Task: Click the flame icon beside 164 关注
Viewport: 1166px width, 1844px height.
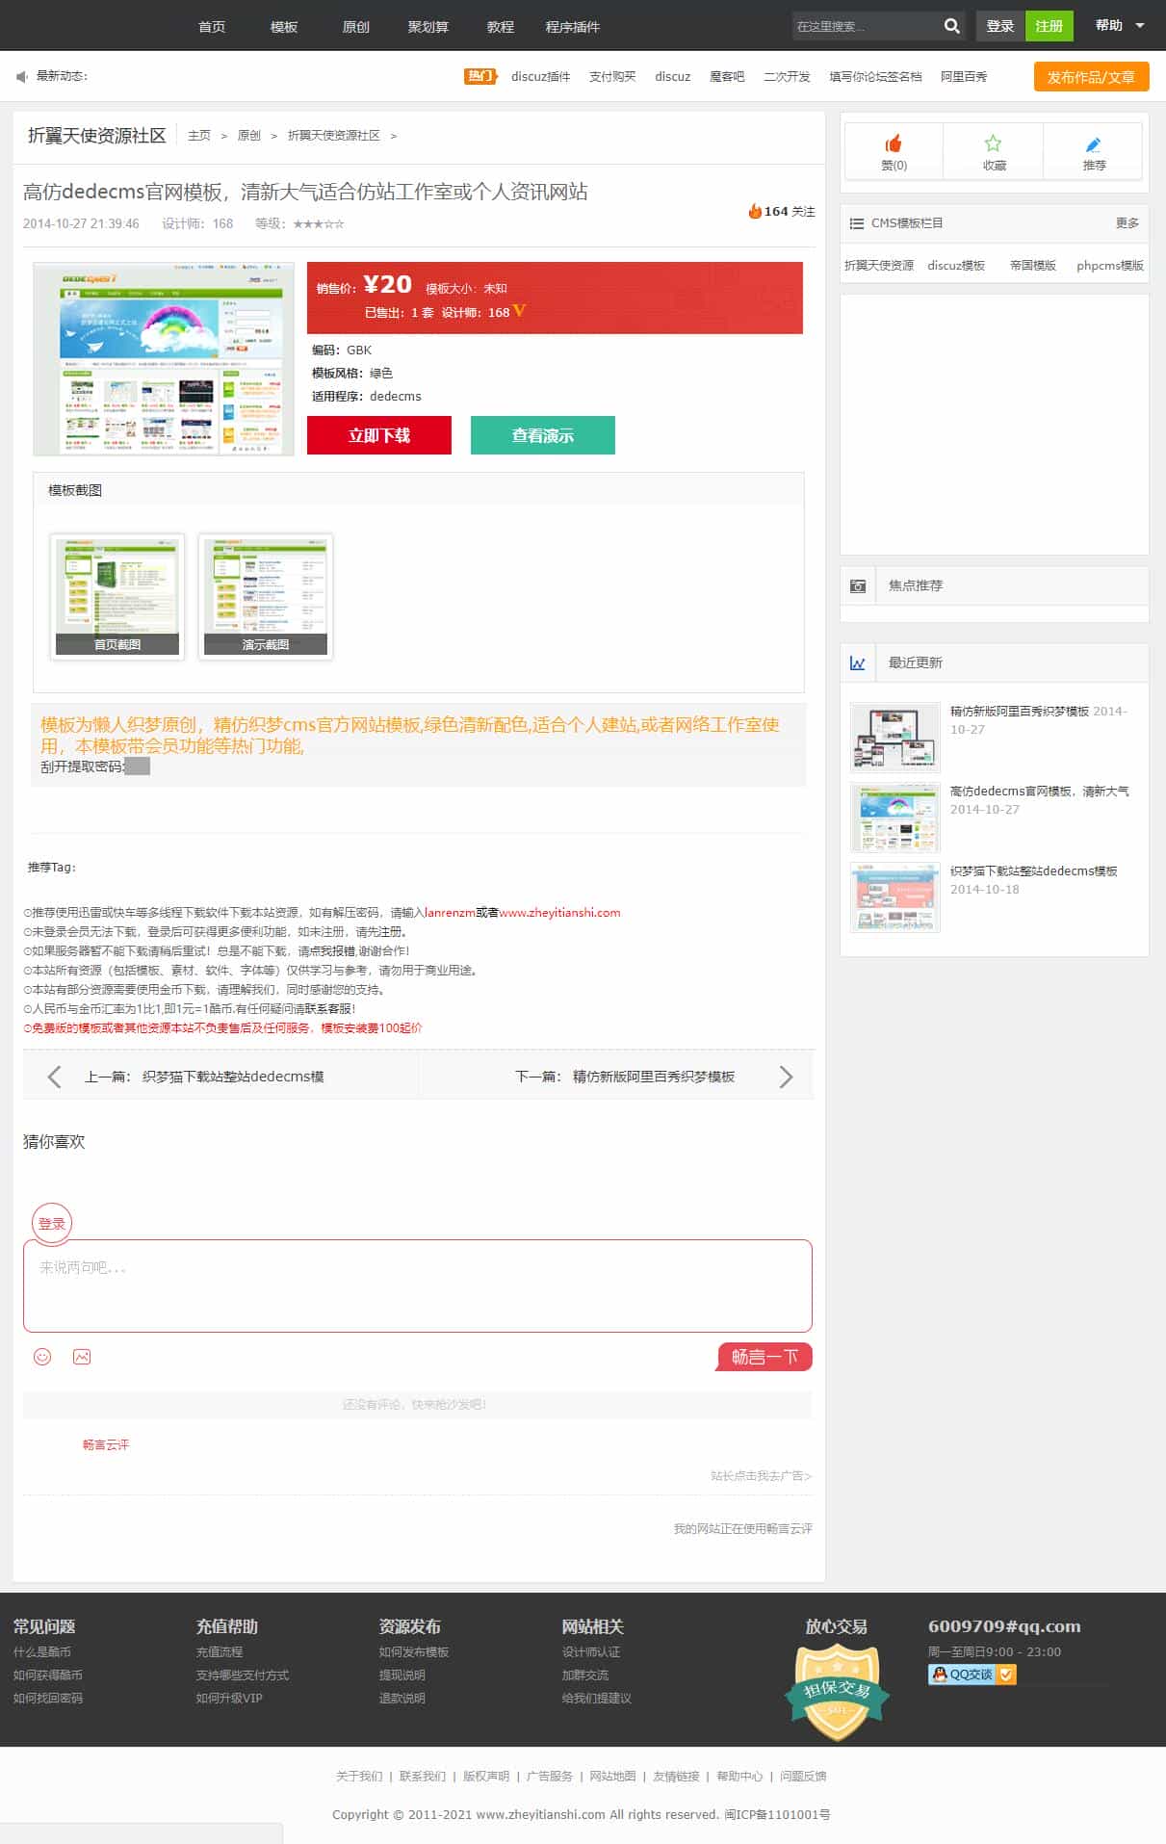Action: [755, 211]
